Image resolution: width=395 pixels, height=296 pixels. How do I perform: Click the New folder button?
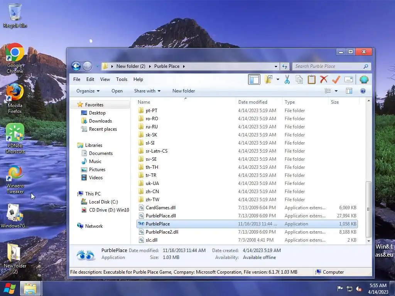point(184,91)
